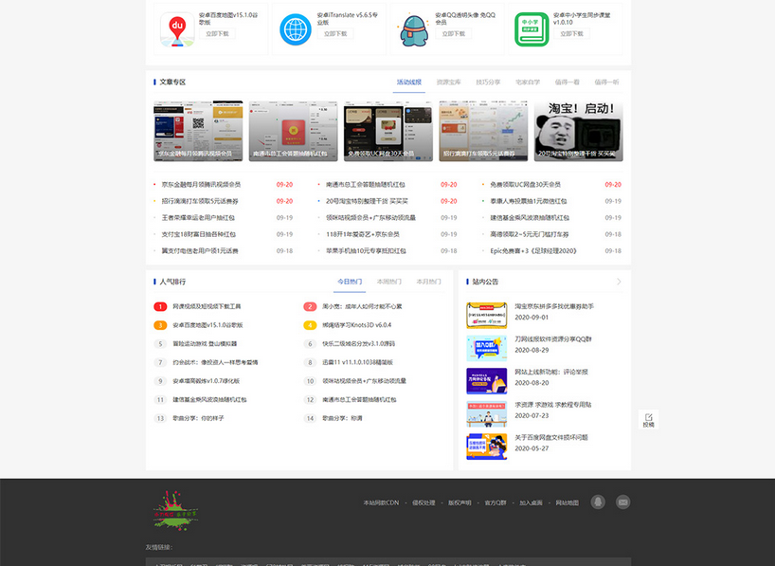Click the microphone icon in the footer
Viewport: 775px width, 566px height.
point(596,501)
